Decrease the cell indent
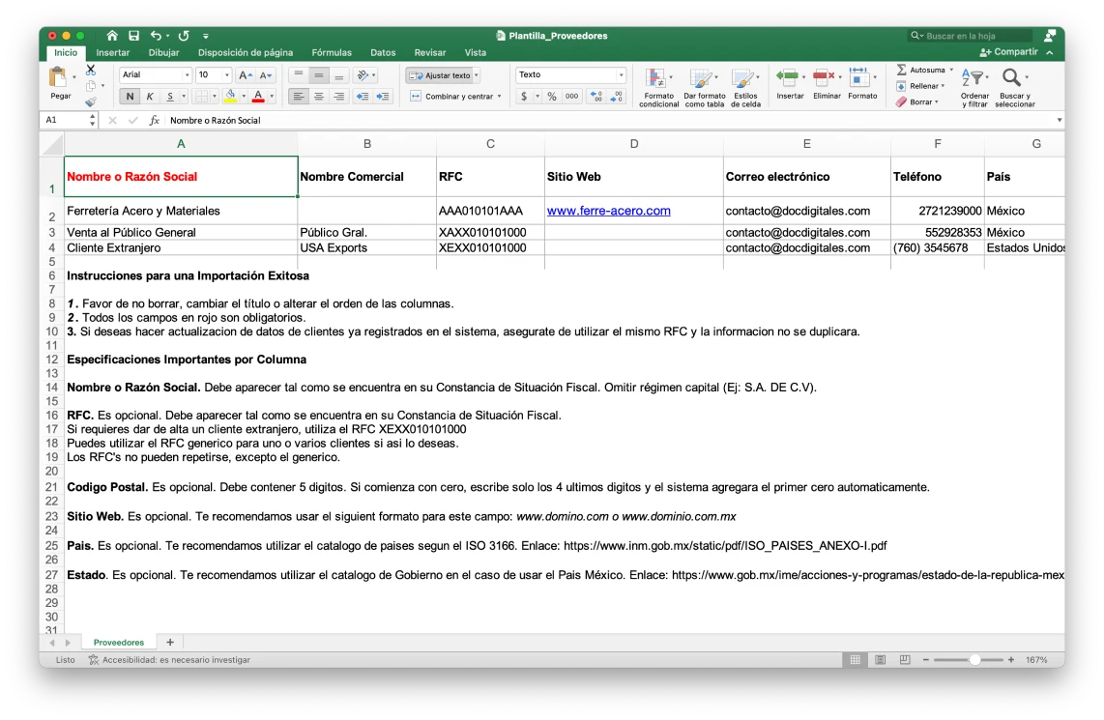This screenshot has height=720, width=1104. (x=363, y=97)
